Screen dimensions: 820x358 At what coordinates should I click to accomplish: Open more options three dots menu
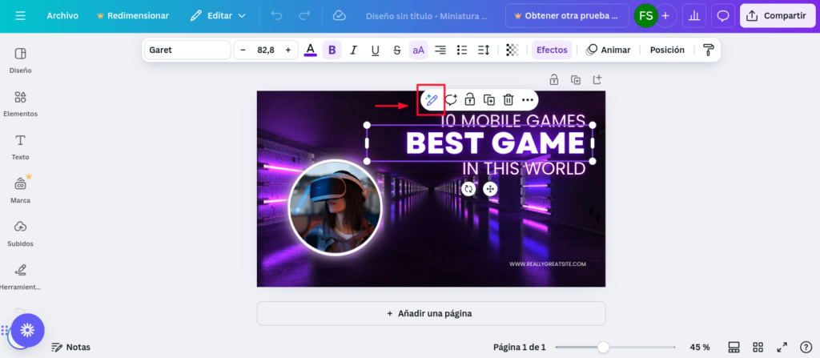pos(527,99)
